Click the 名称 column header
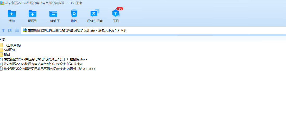This screenshot has height=131, width=286. click(2, 39)
